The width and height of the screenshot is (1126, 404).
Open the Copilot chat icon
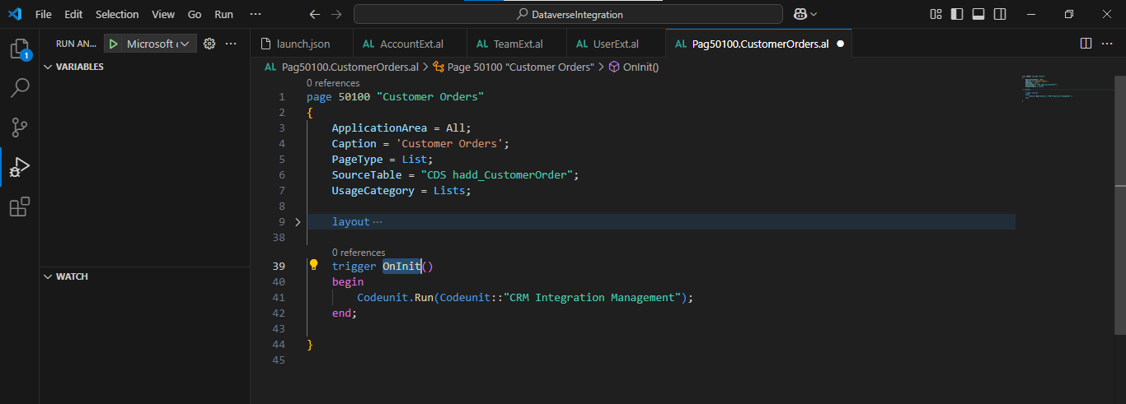800,14
